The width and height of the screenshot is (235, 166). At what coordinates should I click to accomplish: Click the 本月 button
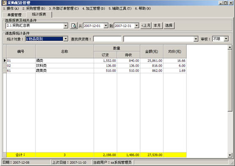point(157,26)
